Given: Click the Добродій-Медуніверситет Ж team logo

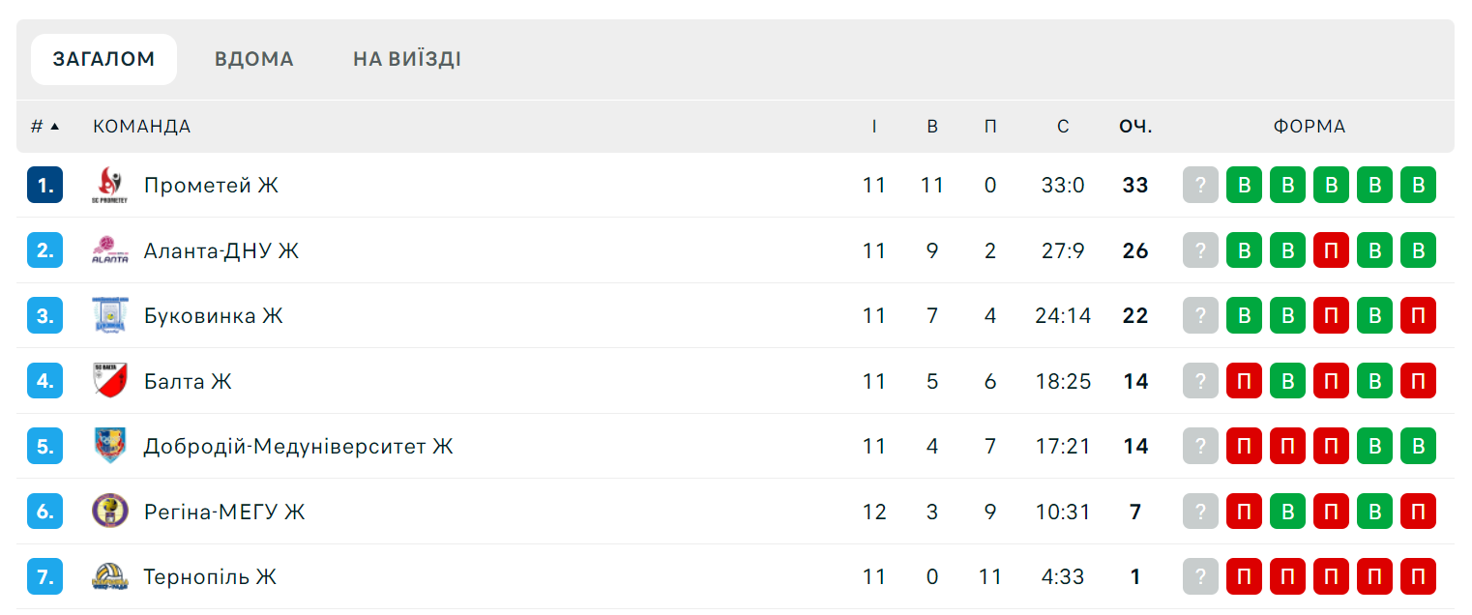Looking at the screenshot, I should click(x=109, y=446).
